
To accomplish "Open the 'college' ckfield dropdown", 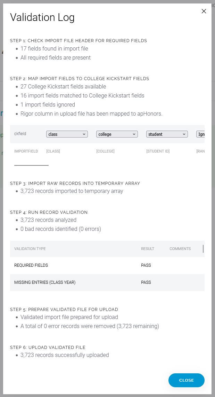I will point(117,134).
